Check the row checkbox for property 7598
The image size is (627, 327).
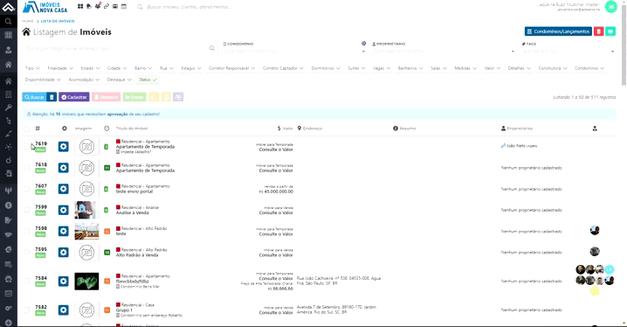coord(26,231)
